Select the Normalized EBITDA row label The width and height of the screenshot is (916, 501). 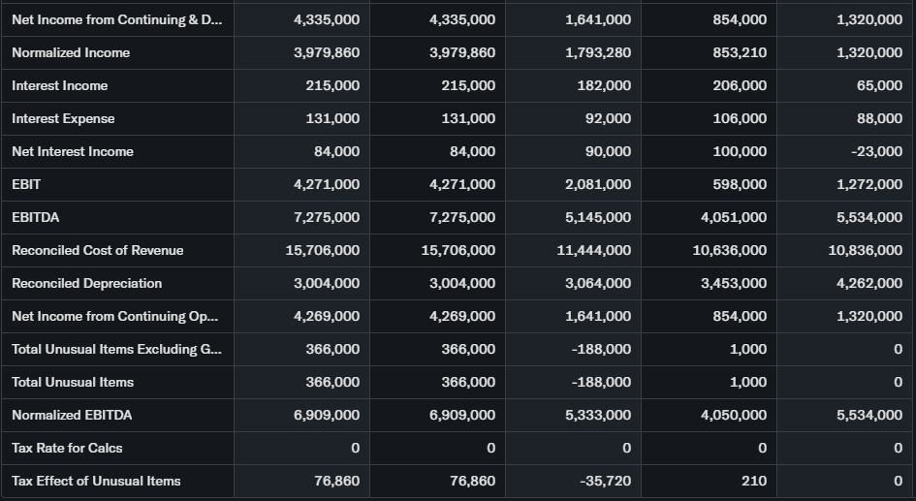pyautogui.click(x=72, y=415)
